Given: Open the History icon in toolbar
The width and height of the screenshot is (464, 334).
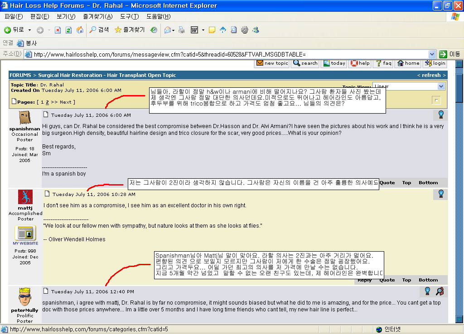Looking at the screenshot, I should point(154,30).
